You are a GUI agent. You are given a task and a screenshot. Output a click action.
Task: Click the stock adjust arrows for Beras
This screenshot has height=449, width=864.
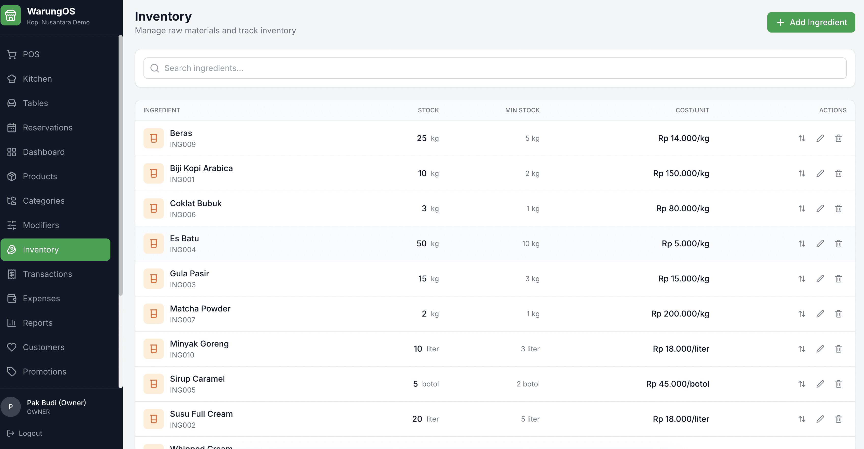802,138
